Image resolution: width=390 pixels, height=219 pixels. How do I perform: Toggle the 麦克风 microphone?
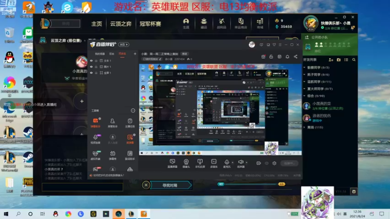[227, 164]
